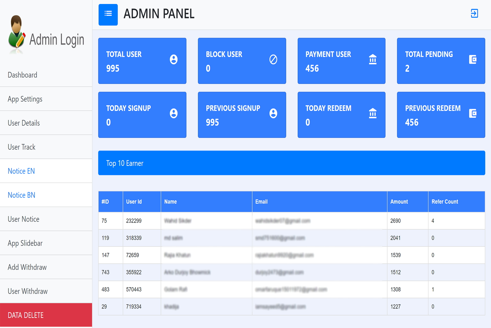
Task: Go to App Settings in sidebar
Action: point(25,99)
